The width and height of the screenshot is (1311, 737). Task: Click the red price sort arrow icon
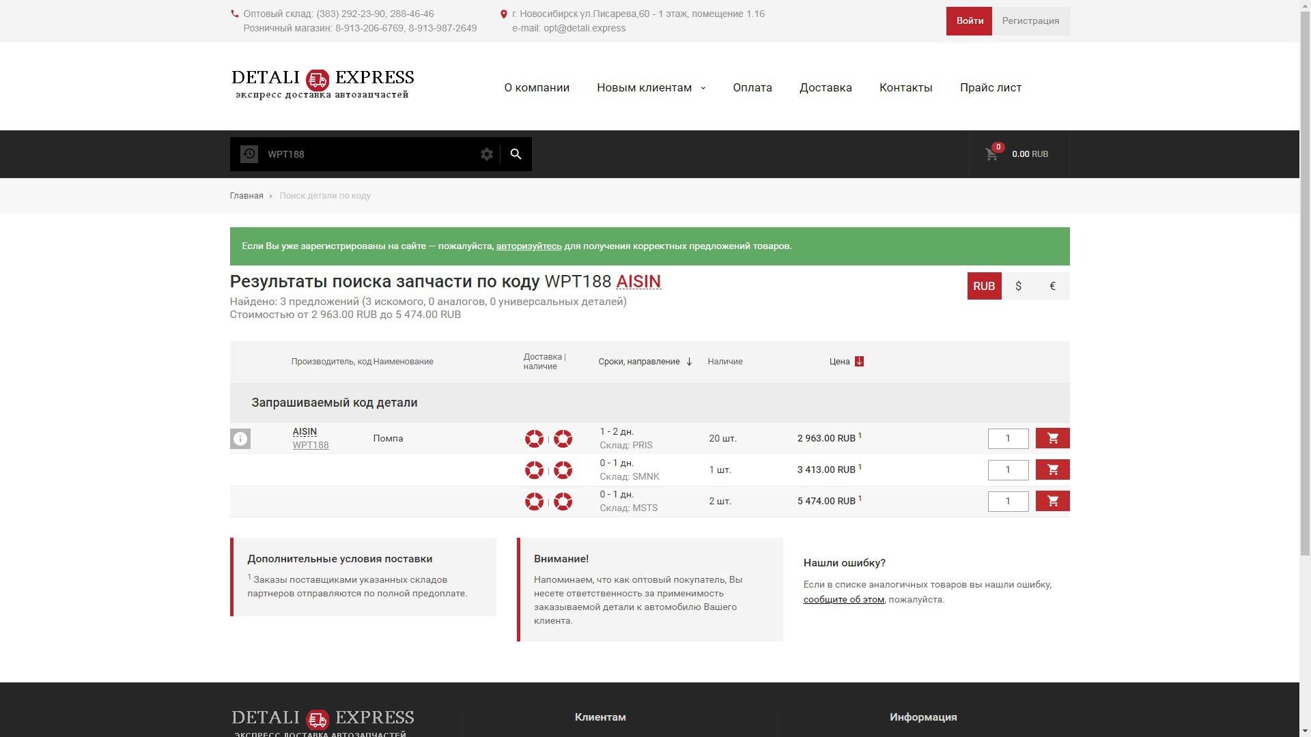(859, 362)
